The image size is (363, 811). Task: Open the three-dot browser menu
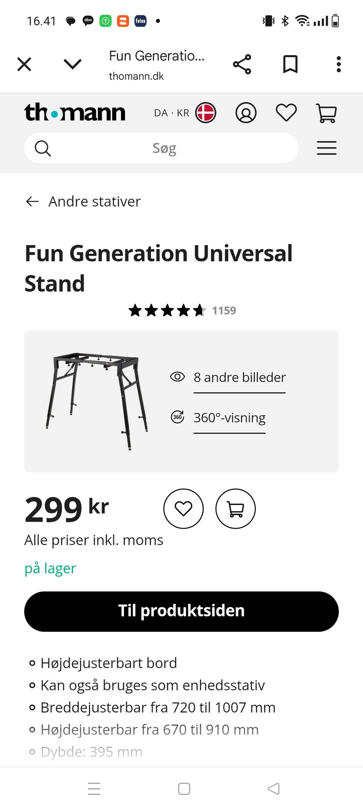point(338,64)
